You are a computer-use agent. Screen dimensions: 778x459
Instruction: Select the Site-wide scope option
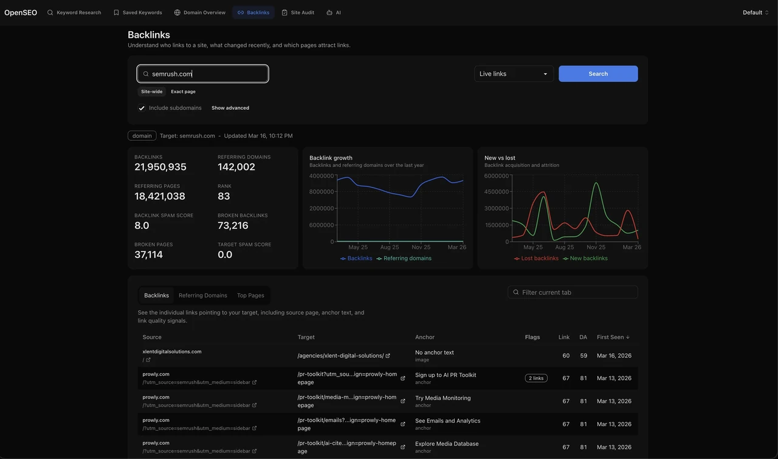(x=152, y=92)
